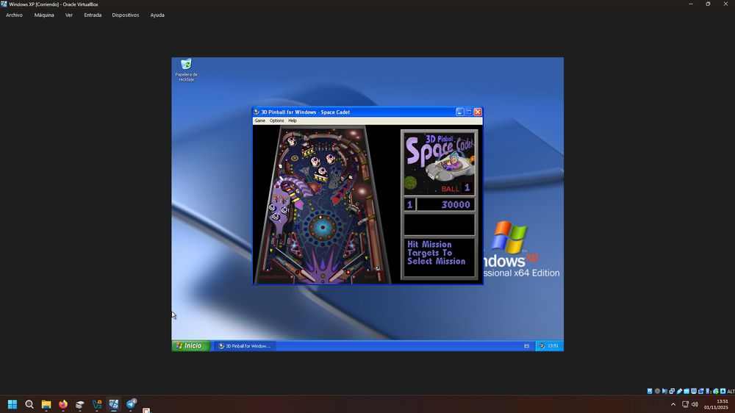Click the pinball icon in the 3D Pinball title bar
The height and width of the screenshot is (413, 735).
pos(257,112)
